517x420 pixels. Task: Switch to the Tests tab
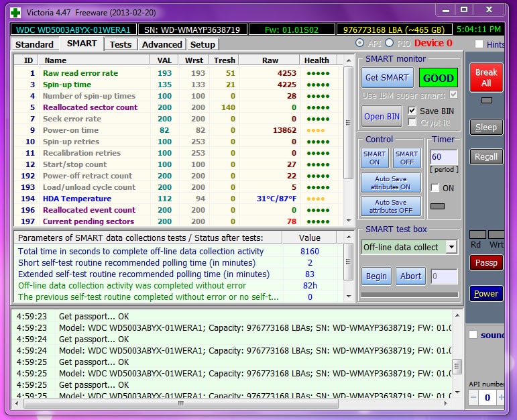(121, 44)
